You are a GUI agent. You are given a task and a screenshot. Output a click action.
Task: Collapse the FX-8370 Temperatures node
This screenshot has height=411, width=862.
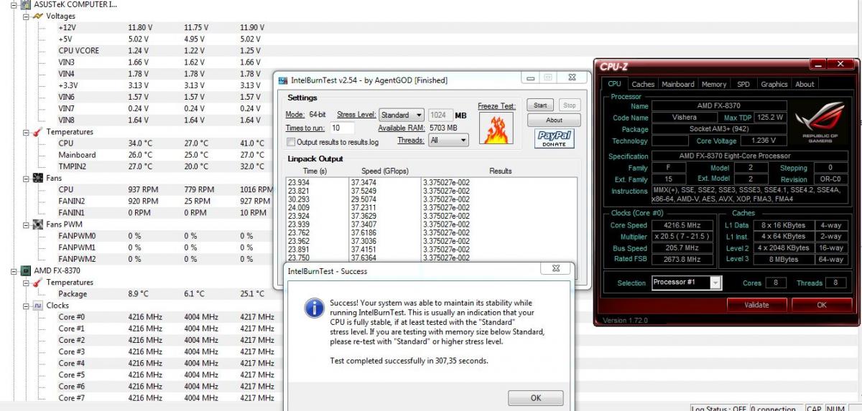(x=26, y=282)
